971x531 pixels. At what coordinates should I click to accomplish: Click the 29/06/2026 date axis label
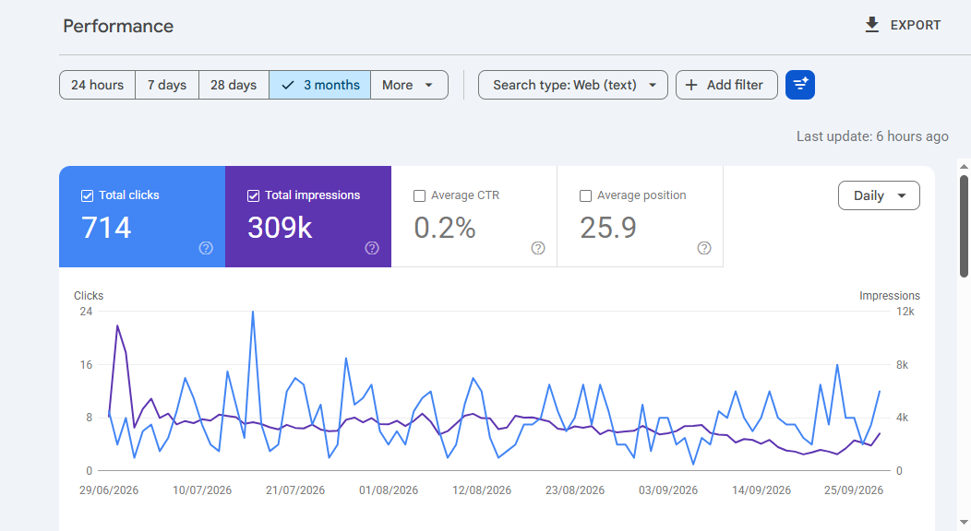109,490
